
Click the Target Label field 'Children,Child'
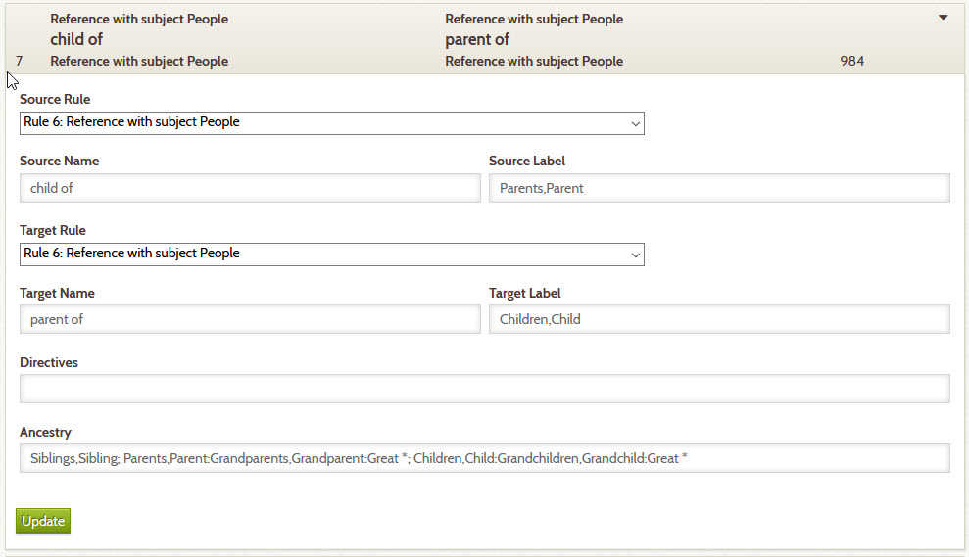tap(719, 319)
